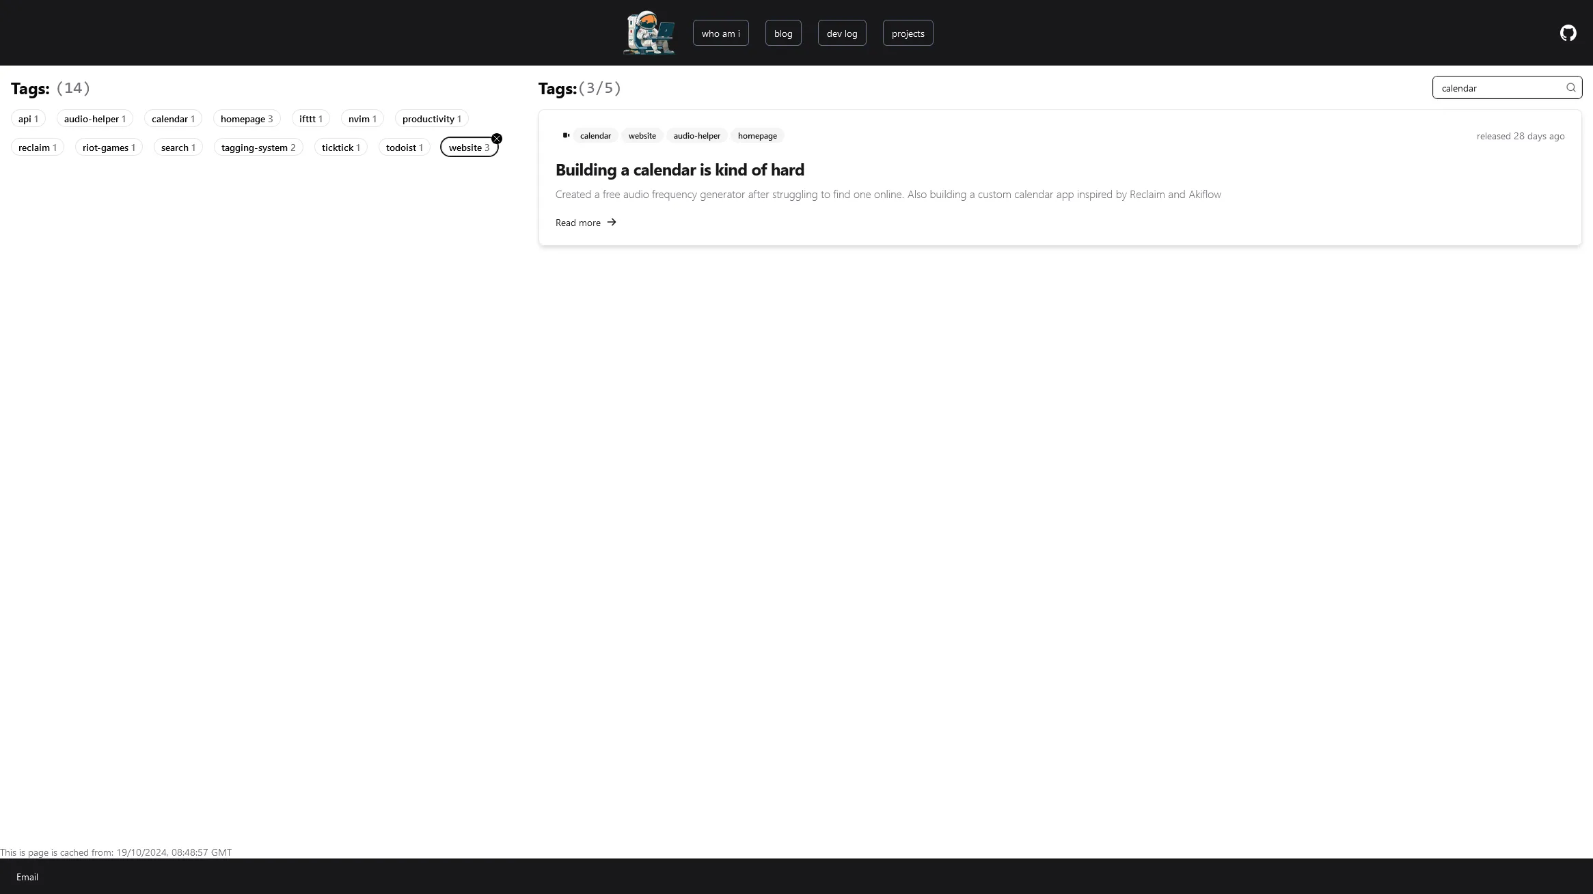Open post titled Building a calendar is kind of hard
The image size is (1593, 894).
pyautogui.click(x=679, y=169)
